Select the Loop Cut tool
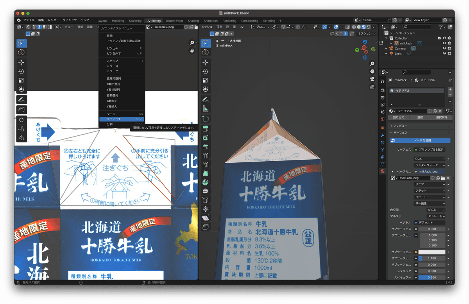 click(x=206, y=156)
